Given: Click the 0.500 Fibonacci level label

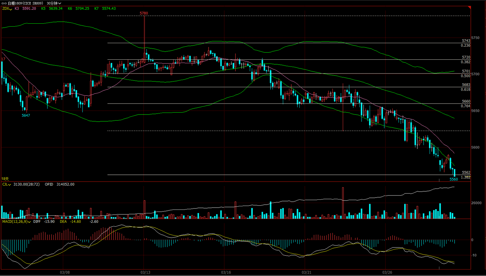Looking at the screenshot, I should 466,76.
